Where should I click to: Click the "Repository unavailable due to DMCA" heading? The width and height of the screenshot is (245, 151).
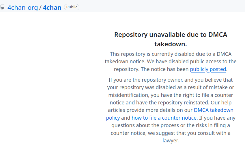pyautogui.click(x=171, y=35)
